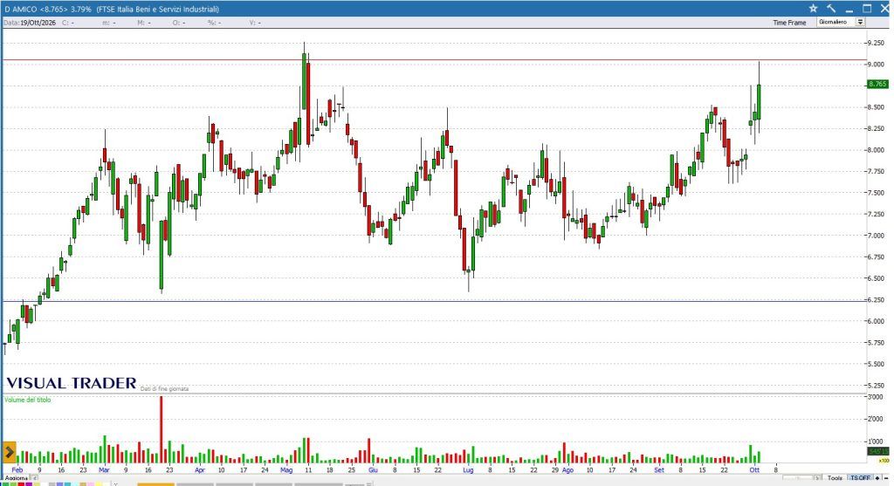Image resolution: width=894 pixels, height=486 pixels.
Task: Click the plus zoom-in icon near TS OFF
Action: click(877, 478)
